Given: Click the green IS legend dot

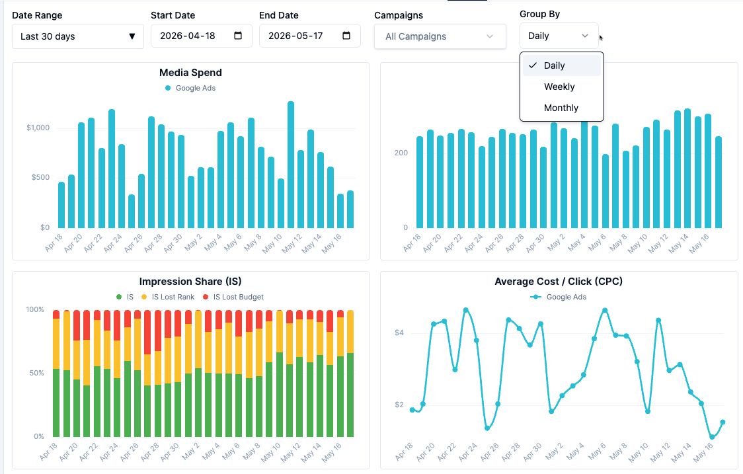Looking at the screenshot, I should click(x=119, y=297).
